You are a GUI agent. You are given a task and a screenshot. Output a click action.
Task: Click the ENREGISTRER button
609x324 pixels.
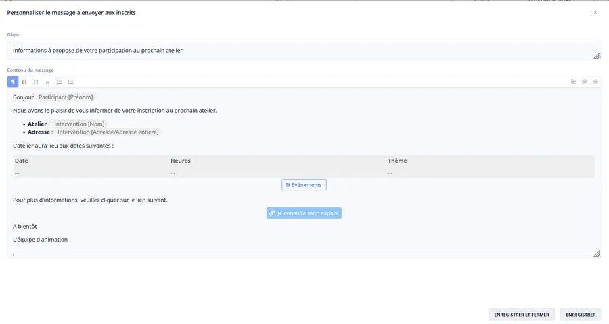coord(581,315)
